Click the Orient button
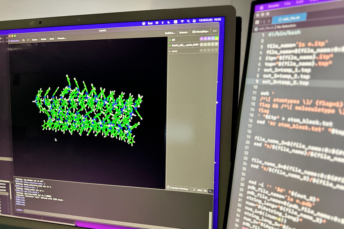The width and height of the screenshot is (344, 229). coord(43,39)
